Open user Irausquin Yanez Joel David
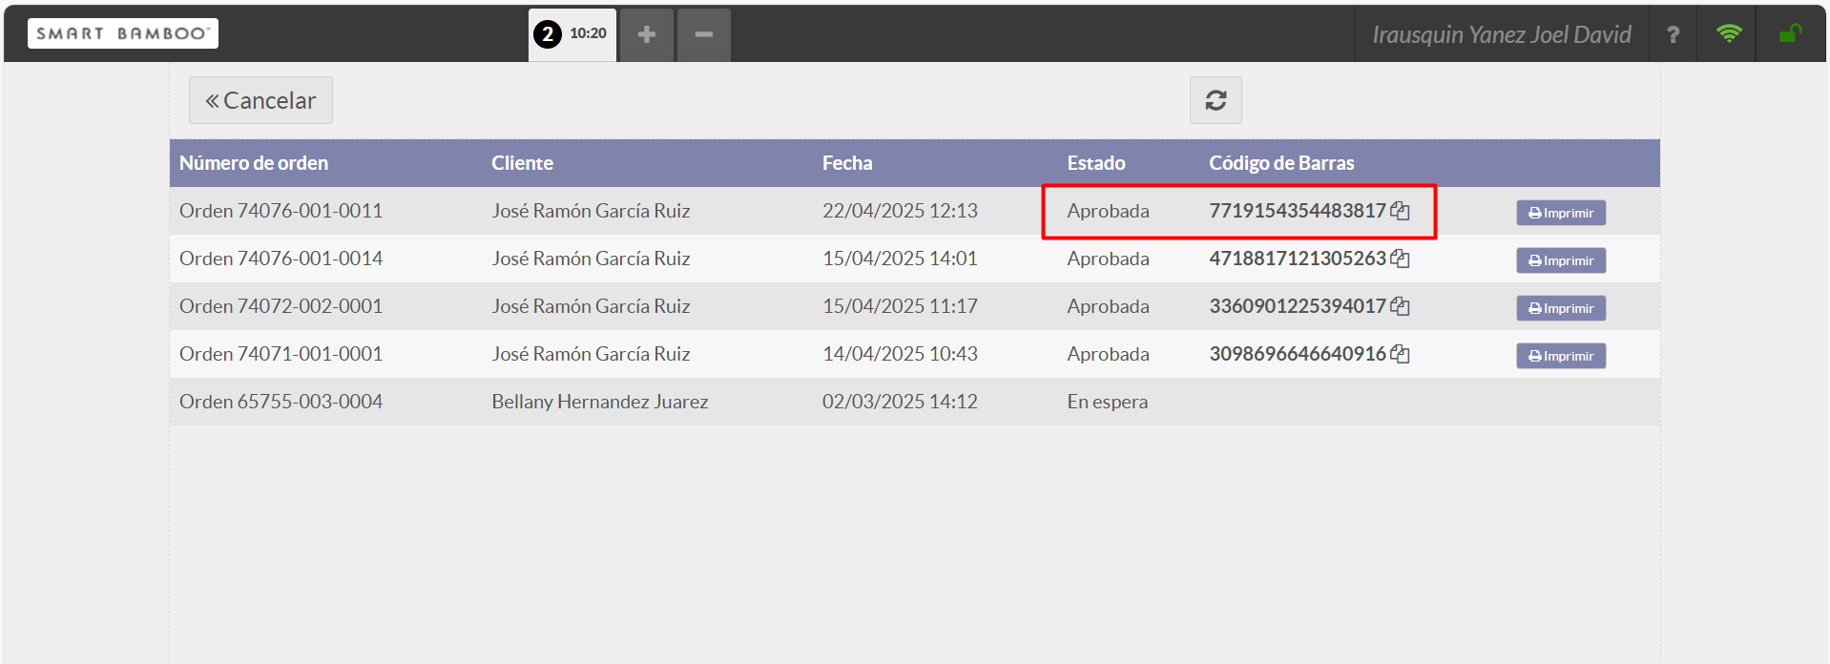This screenshot has width=1830, height=664. pos(1502,34)
